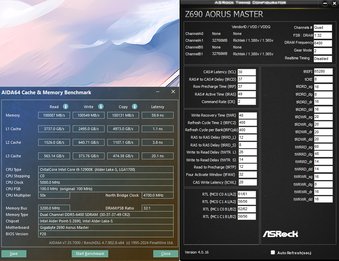The width and height of the screenshot is (339, 261).
Task: Select the tWRWR_dg field
Action: (323, 184)
